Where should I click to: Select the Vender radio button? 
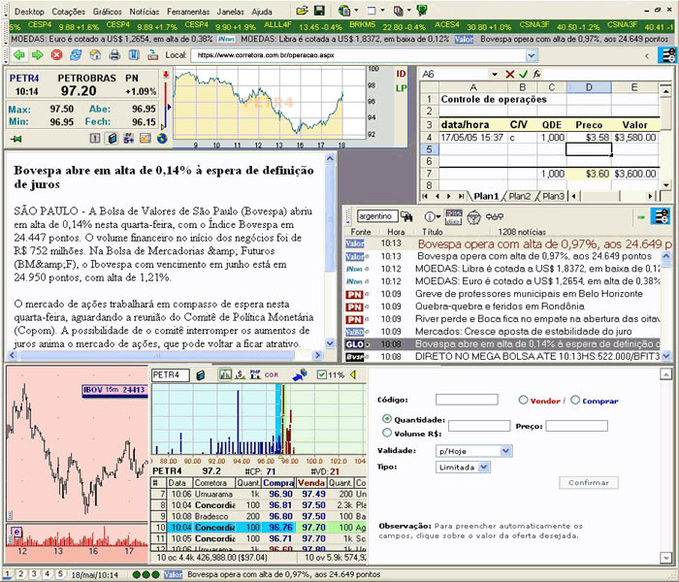pos(525,400)
